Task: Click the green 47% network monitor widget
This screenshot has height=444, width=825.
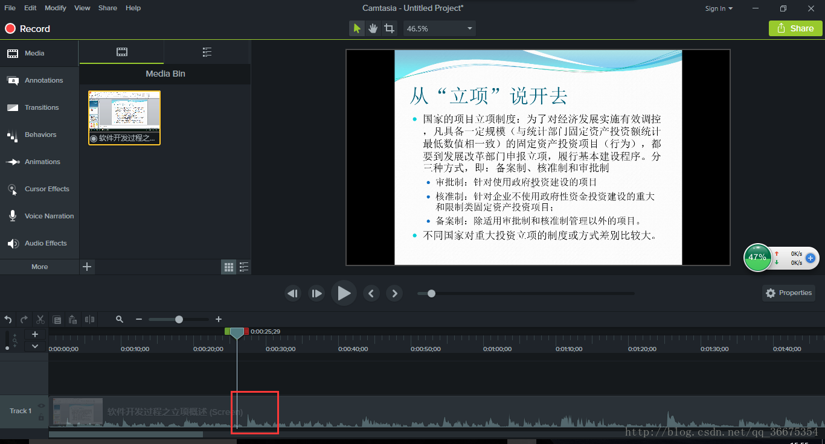Action: coord(757,258)
